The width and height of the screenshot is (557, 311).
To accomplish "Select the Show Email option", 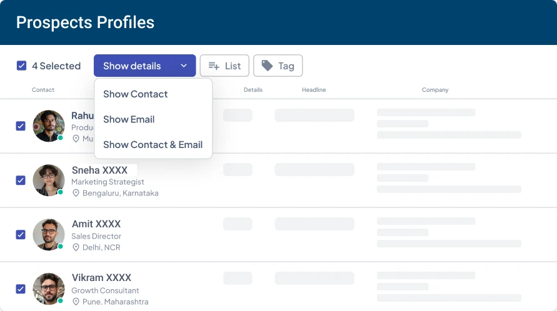I will point(129,119).
